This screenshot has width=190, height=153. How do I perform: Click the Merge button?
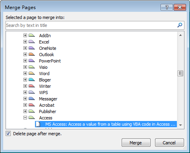tap(136, 143)
